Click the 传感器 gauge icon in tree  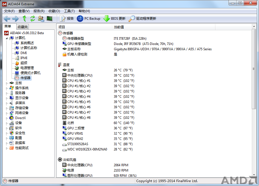click(17, 78)
